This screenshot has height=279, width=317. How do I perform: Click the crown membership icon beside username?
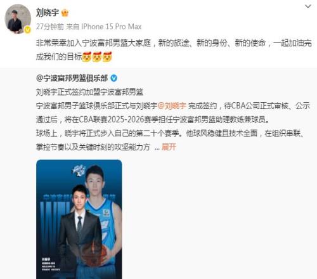click(65, 13)
